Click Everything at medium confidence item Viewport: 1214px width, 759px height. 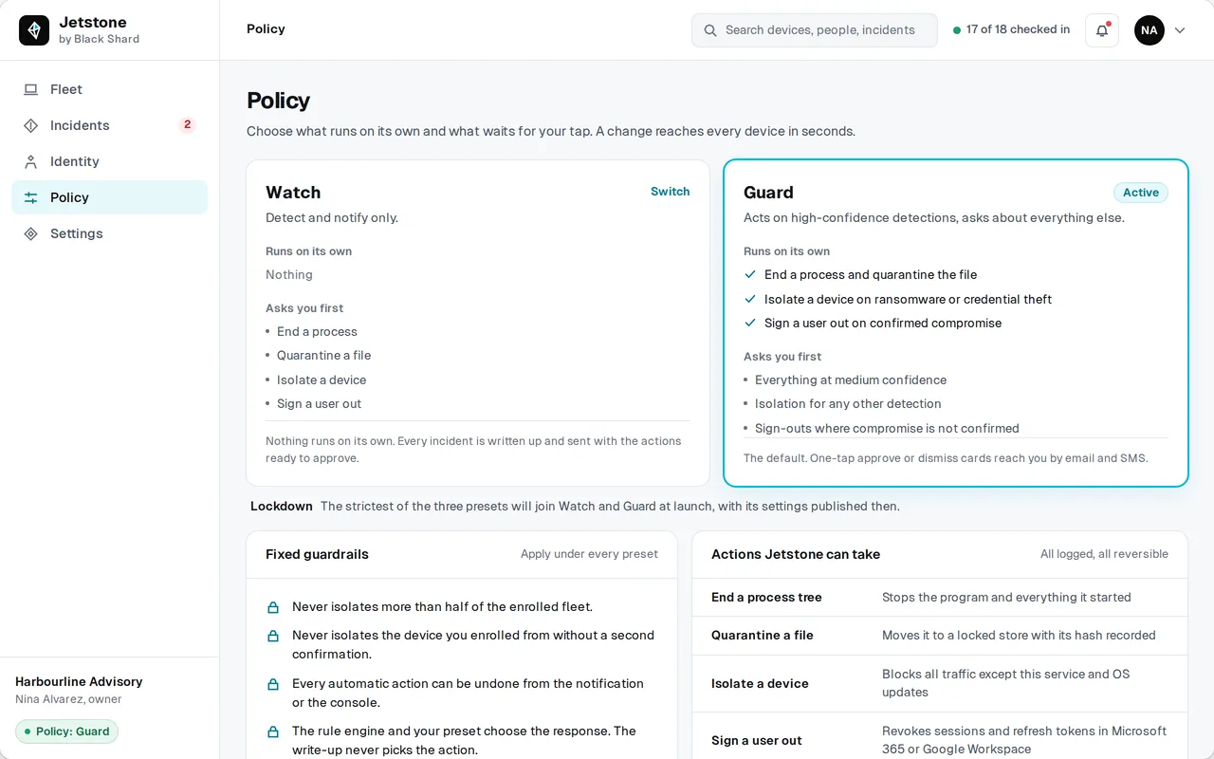tap(851, 379)
